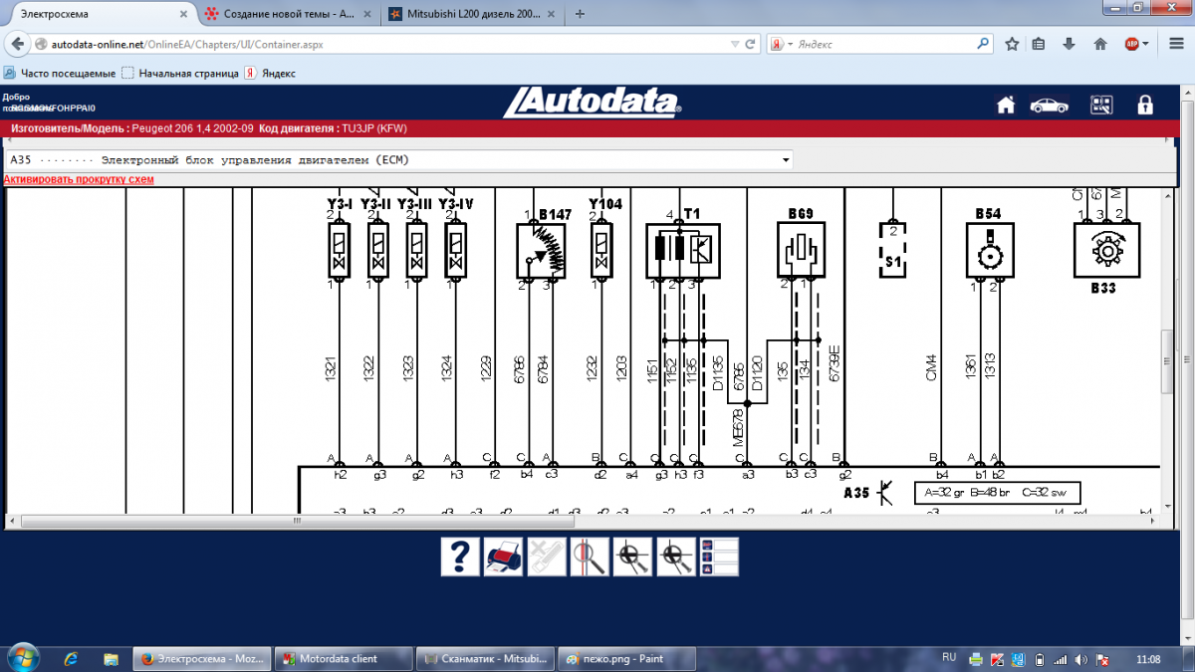Switch to Сканматик - Mitsubishi taskbar window

click(x=484, y=659)
